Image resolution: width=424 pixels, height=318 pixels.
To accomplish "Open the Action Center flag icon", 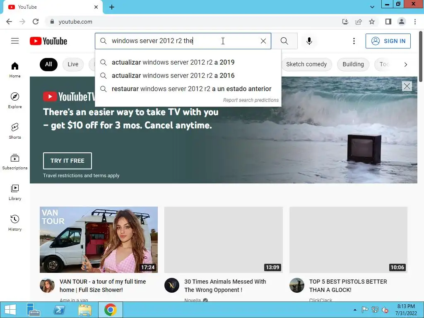I will 365,310.
